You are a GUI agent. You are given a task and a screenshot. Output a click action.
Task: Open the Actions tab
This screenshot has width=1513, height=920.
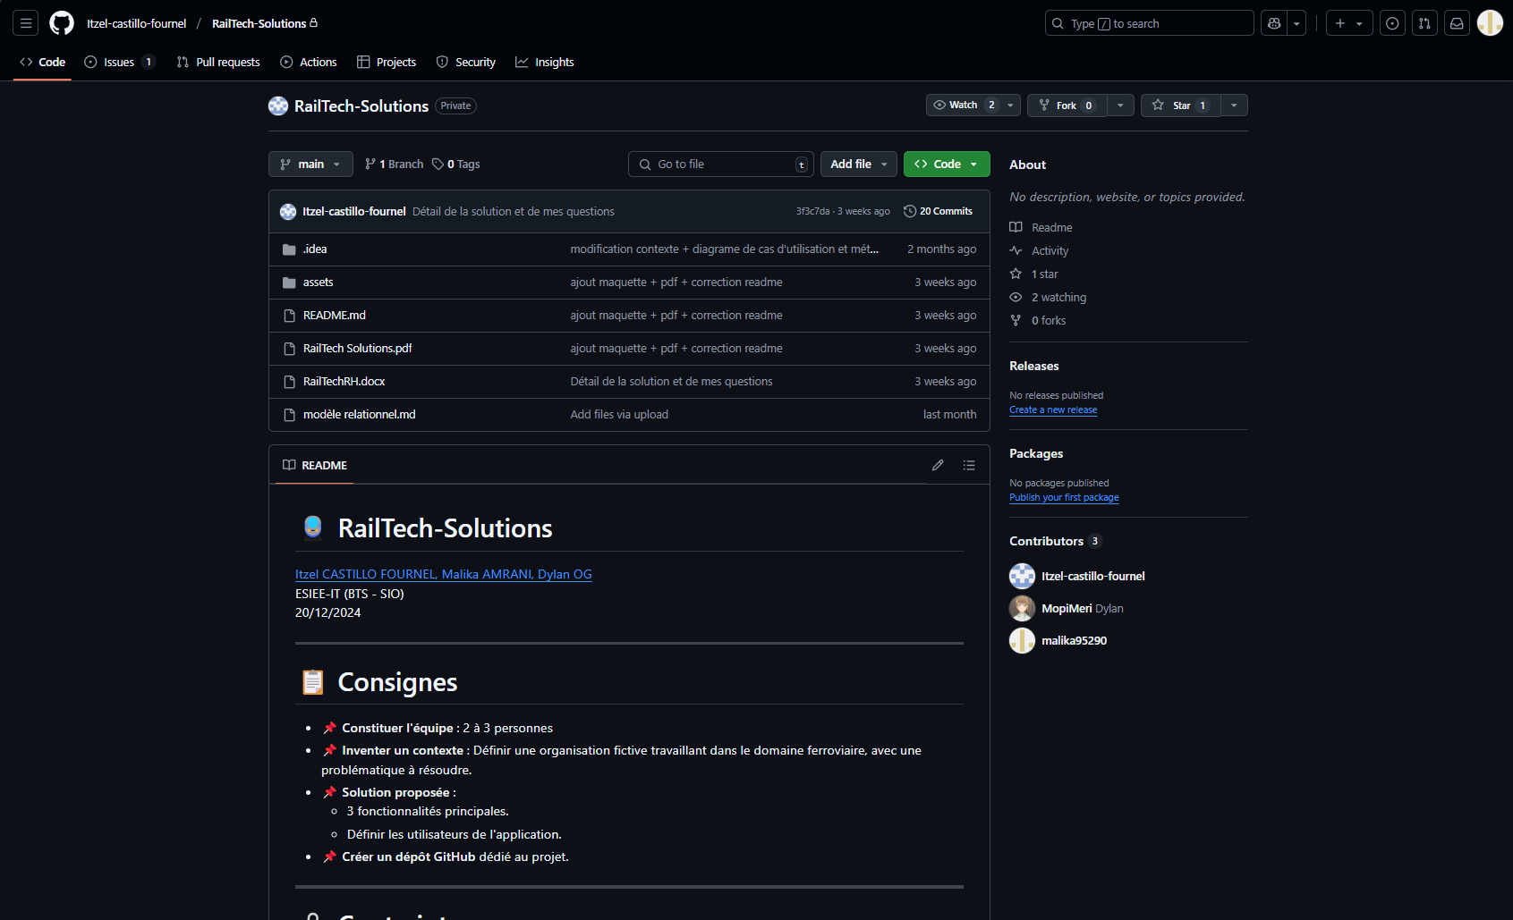click(x=309, y=63)
